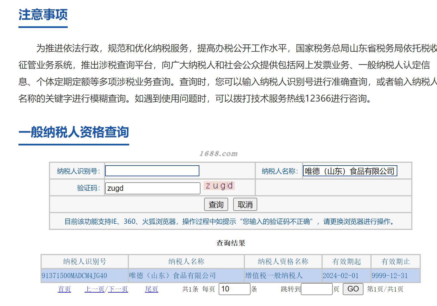Click the 跳转到 page number field
The width and height of the screenshot is (437, 306).
coord(317,289)
